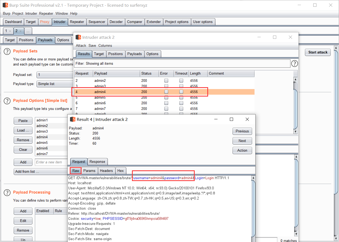Click Paste button in Payload Options
The height and width of the screenshot is (242, 339).
(23, 121)
